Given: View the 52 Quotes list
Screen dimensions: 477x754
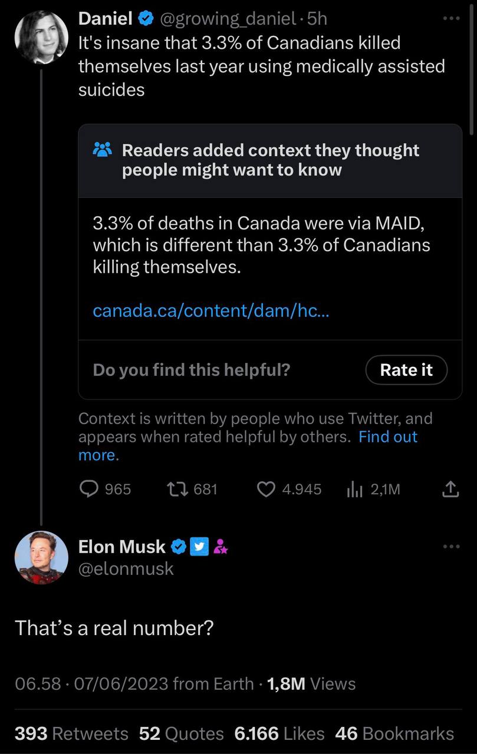Looking at the screenshot, I should [181, 733].
